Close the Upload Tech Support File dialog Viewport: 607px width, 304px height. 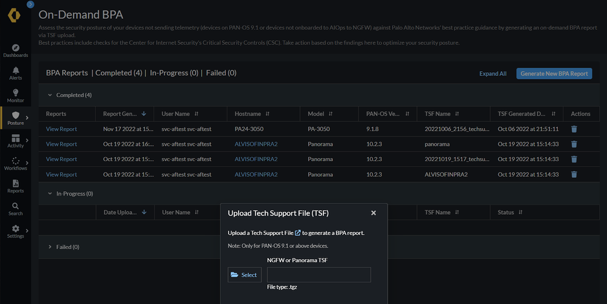(374, 213)
